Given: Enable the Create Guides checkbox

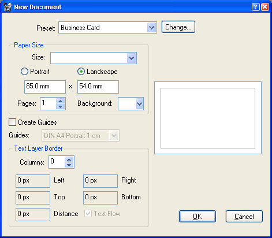Looking at the screenshot, I should tap(12, 122).
